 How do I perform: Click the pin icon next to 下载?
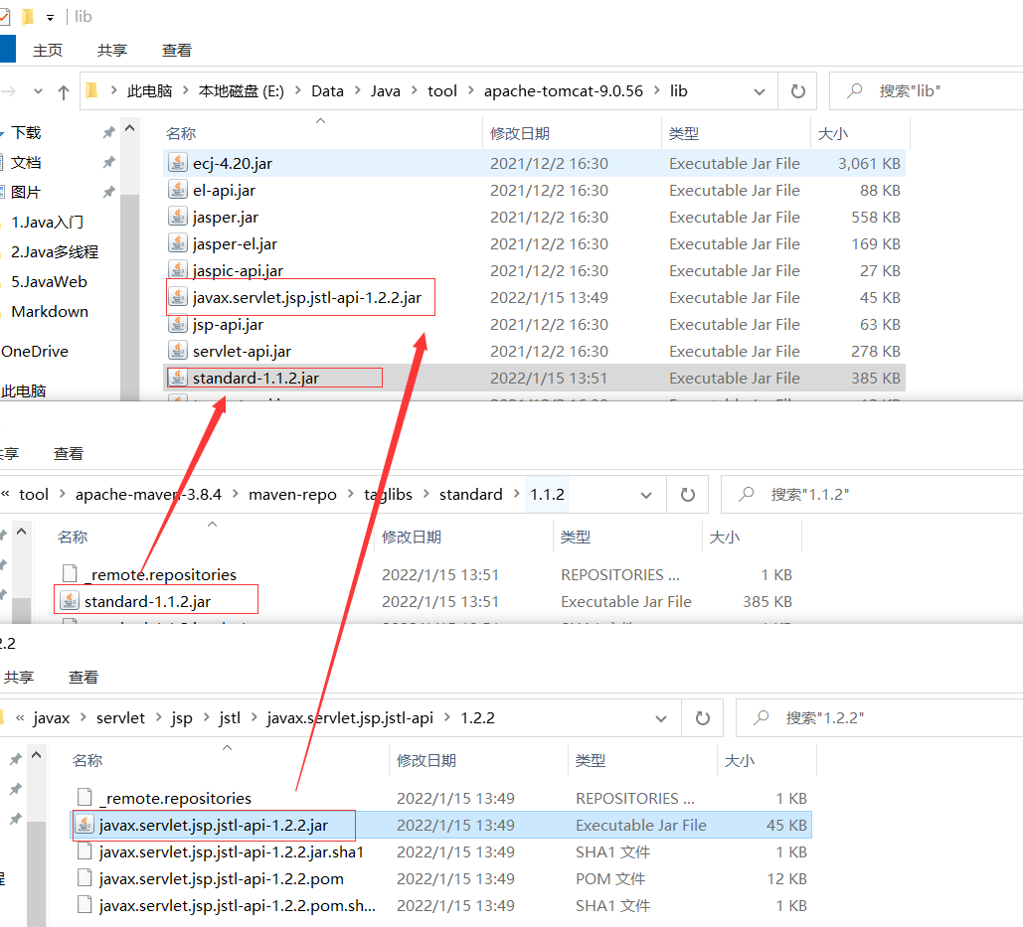(109, 132)
